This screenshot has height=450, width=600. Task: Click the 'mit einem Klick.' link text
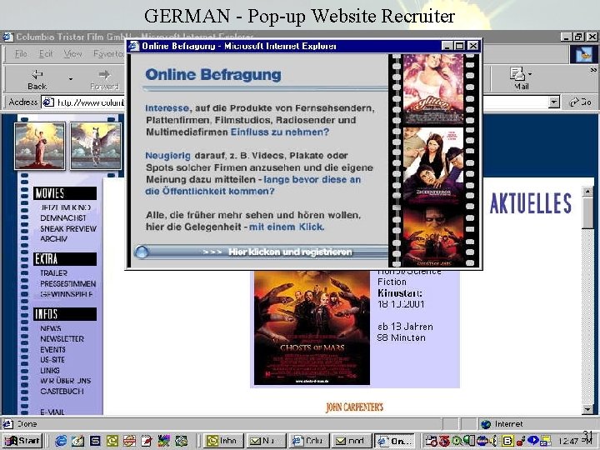(x=287, y=227)
